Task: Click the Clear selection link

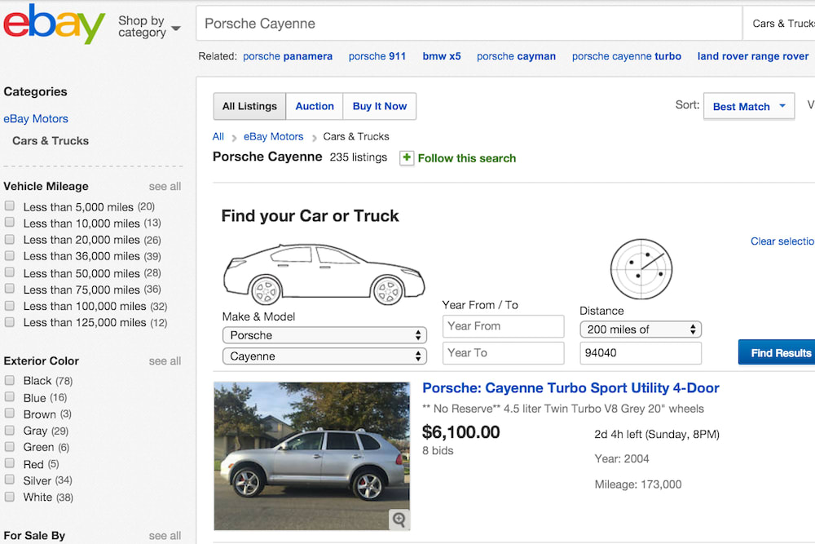Action: [782, 241]
